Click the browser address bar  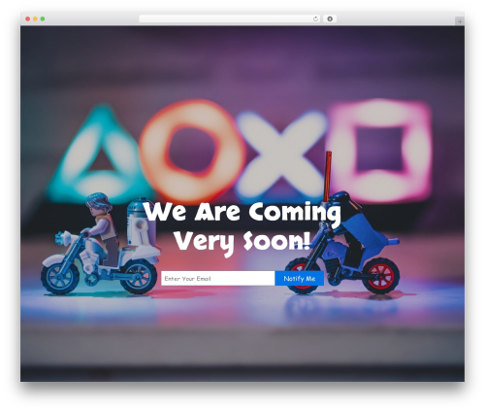click(230, 18)
